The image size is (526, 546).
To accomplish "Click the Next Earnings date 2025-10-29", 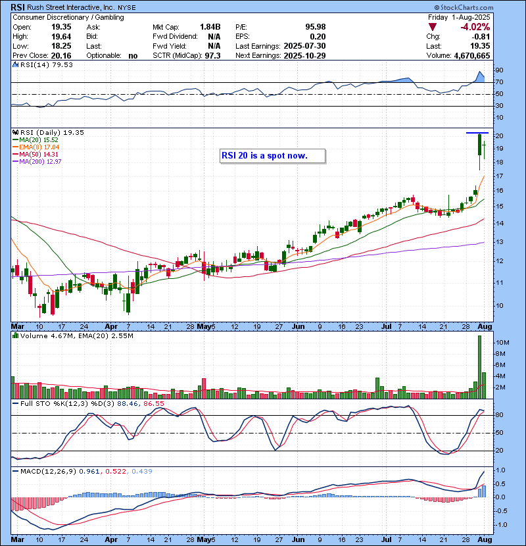I will pyautogui.click(x=304, y=56).
